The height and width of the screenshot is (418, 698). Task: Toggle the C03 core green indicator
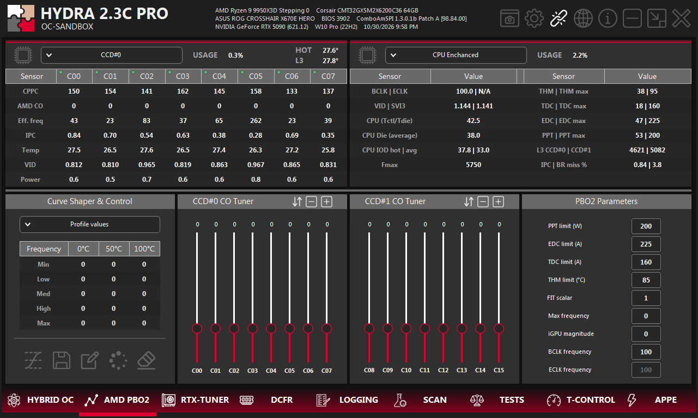pyautogui.click(x=171, y=72)
